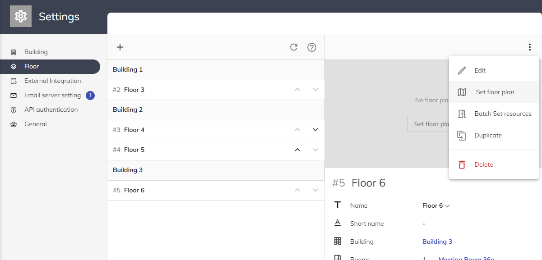The width and height of the screenshot is (542, 260).
Task: Click the refresh icon in floor list
Action: point(294,47)
